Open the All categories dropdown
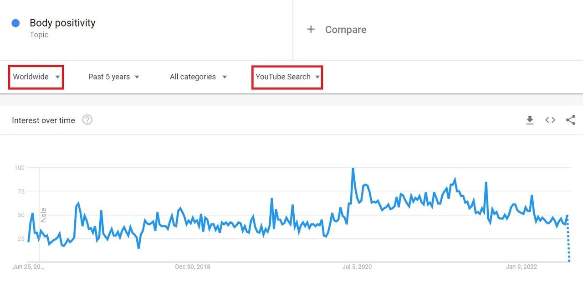Screen dimensions: 583x304 click(x=199, y=77)
